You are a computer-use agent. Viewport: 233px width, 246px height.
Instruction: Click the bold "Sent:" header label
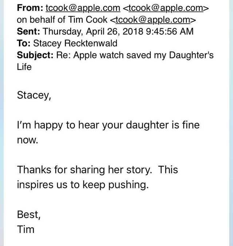(x=28, y=31)
